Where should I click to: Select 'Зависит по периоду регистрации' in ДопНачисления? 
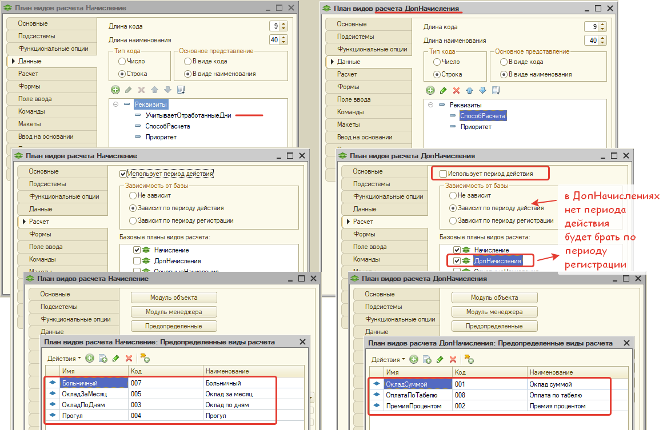coord(453,220)
